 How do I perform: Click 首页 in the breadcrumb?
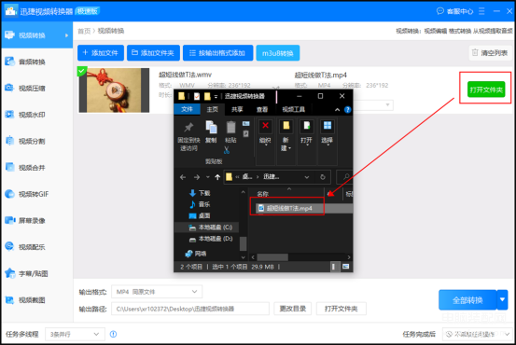point(84,31)
